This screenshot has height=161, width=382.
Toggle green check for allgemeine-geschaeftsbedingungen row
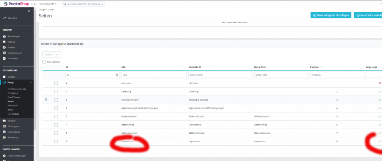click(380, 108)
